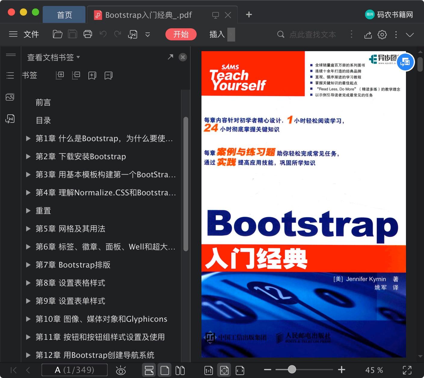Toggle two-page view
The image size is (424, 378).
click(x=180, y=370)
